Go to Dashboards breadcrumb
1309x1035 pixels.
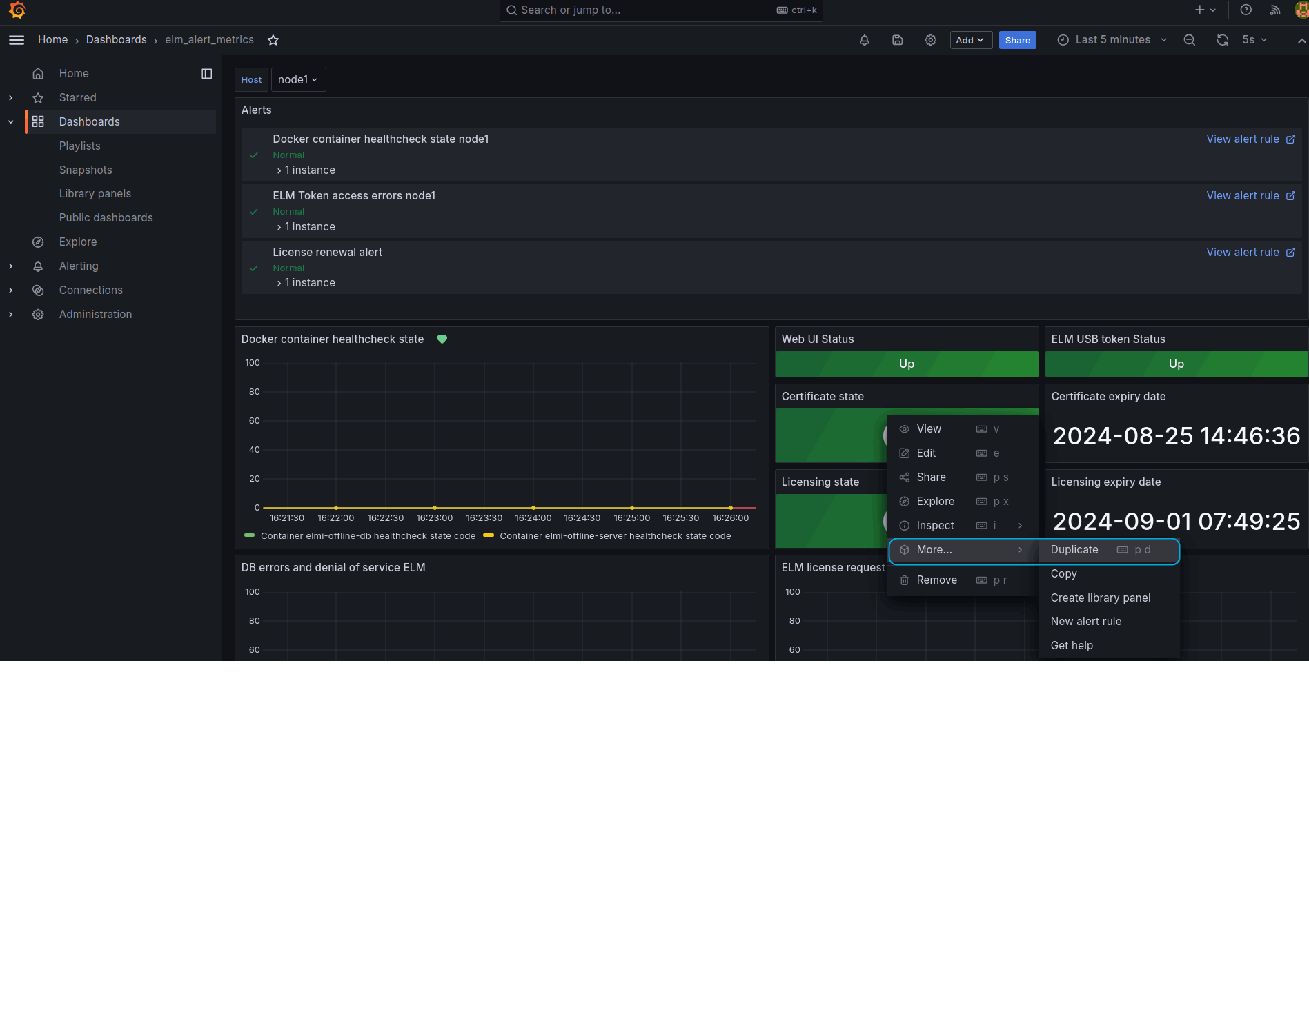(x=116, y=40)
